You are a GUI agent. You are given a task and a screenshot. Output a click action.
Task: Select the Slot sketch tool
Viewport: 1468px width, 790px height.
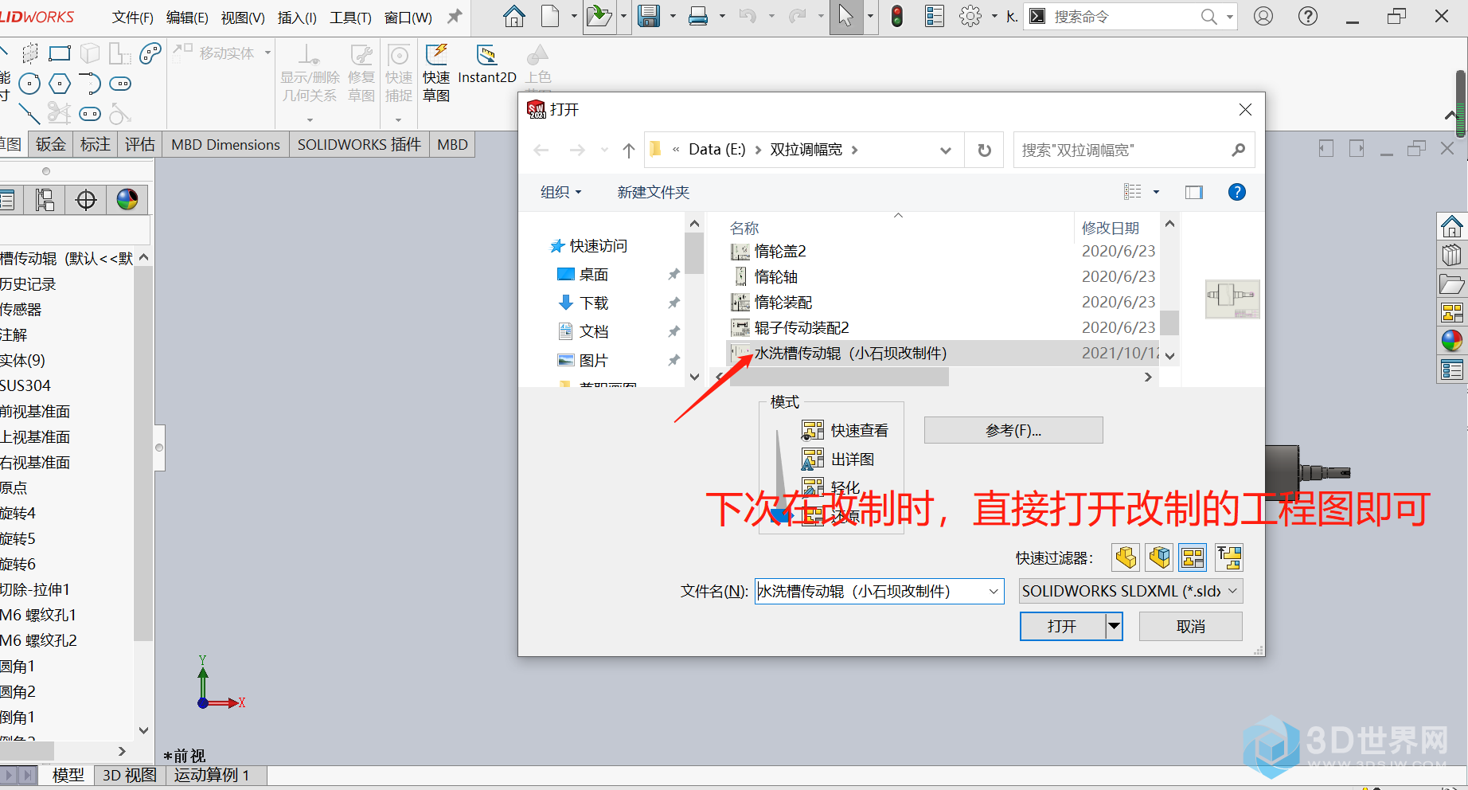120,84
